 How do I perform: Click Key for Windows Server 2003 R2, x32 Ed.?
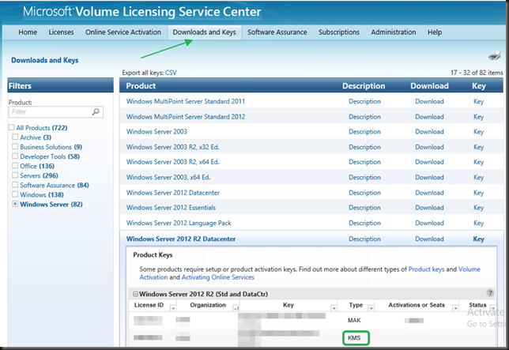pyautogui.click(x=478, y=147)
